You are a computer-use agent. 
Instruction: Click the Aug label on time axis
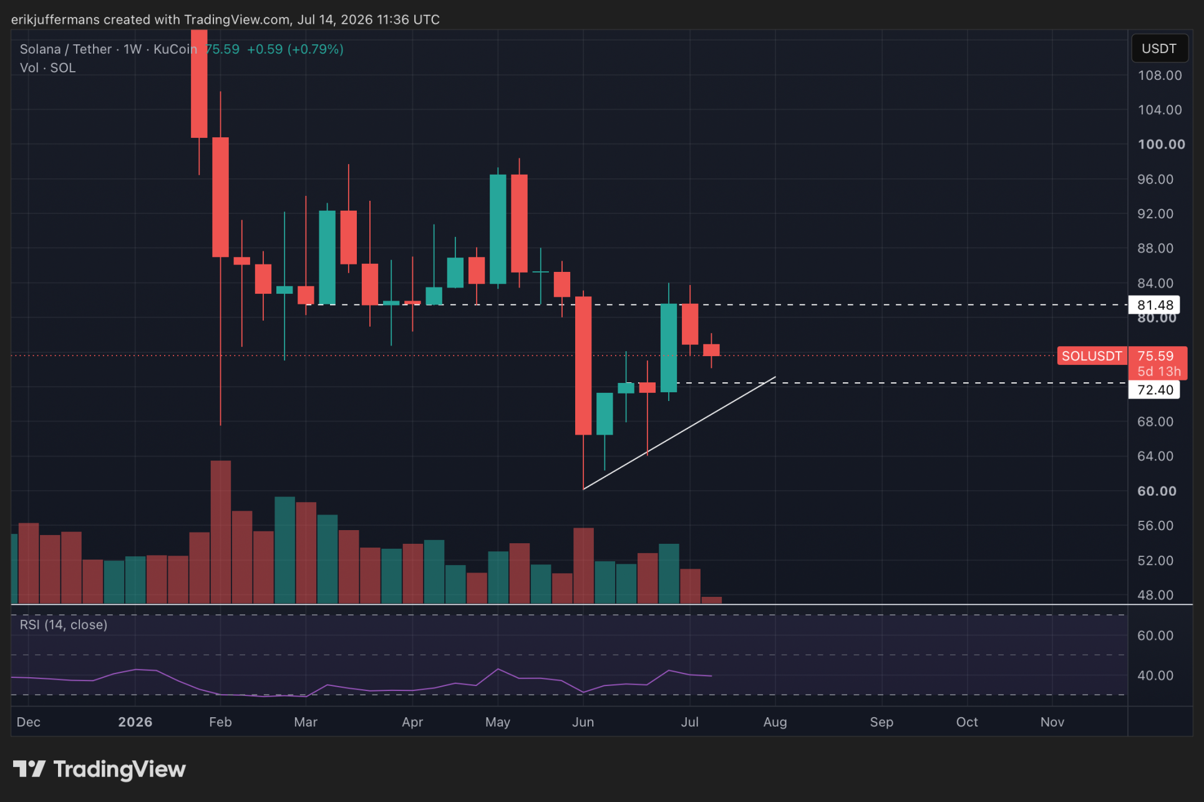tap(775, 722)
